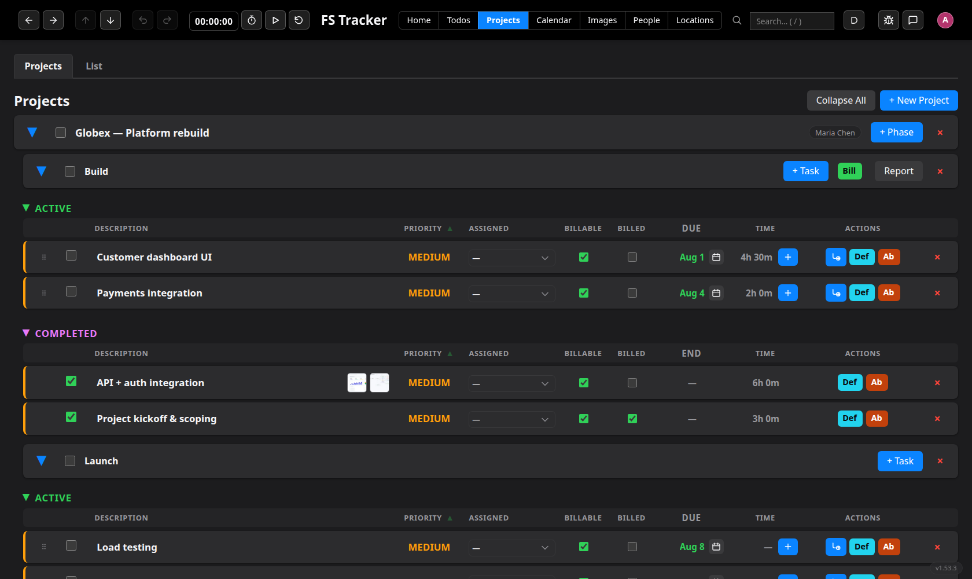Viewport: 972px width, 579px height.
Task: Collapse the Launch phase triangle
Action: (42, 461)
